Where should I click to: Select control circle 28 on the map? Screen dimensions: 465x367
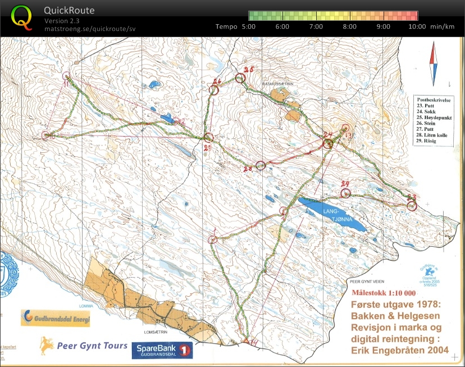pyautogui.click(x=261, y=166)
